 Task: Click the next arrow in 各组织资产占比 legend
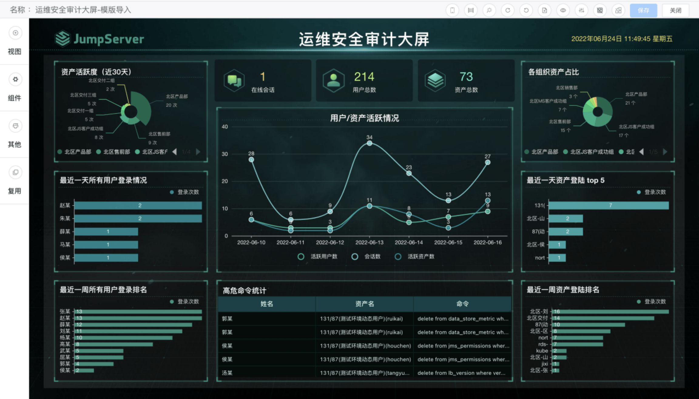coord(665,152)
